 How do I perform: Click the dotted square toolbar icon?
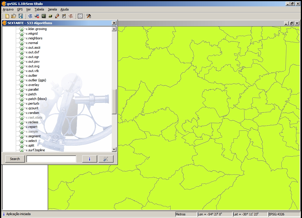80,16
